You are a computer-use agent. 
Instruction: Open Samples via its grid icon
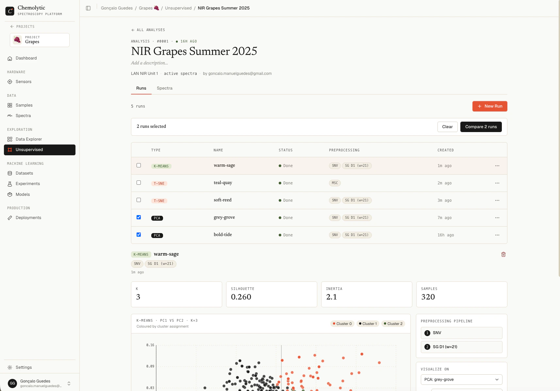tap(10, 105)
